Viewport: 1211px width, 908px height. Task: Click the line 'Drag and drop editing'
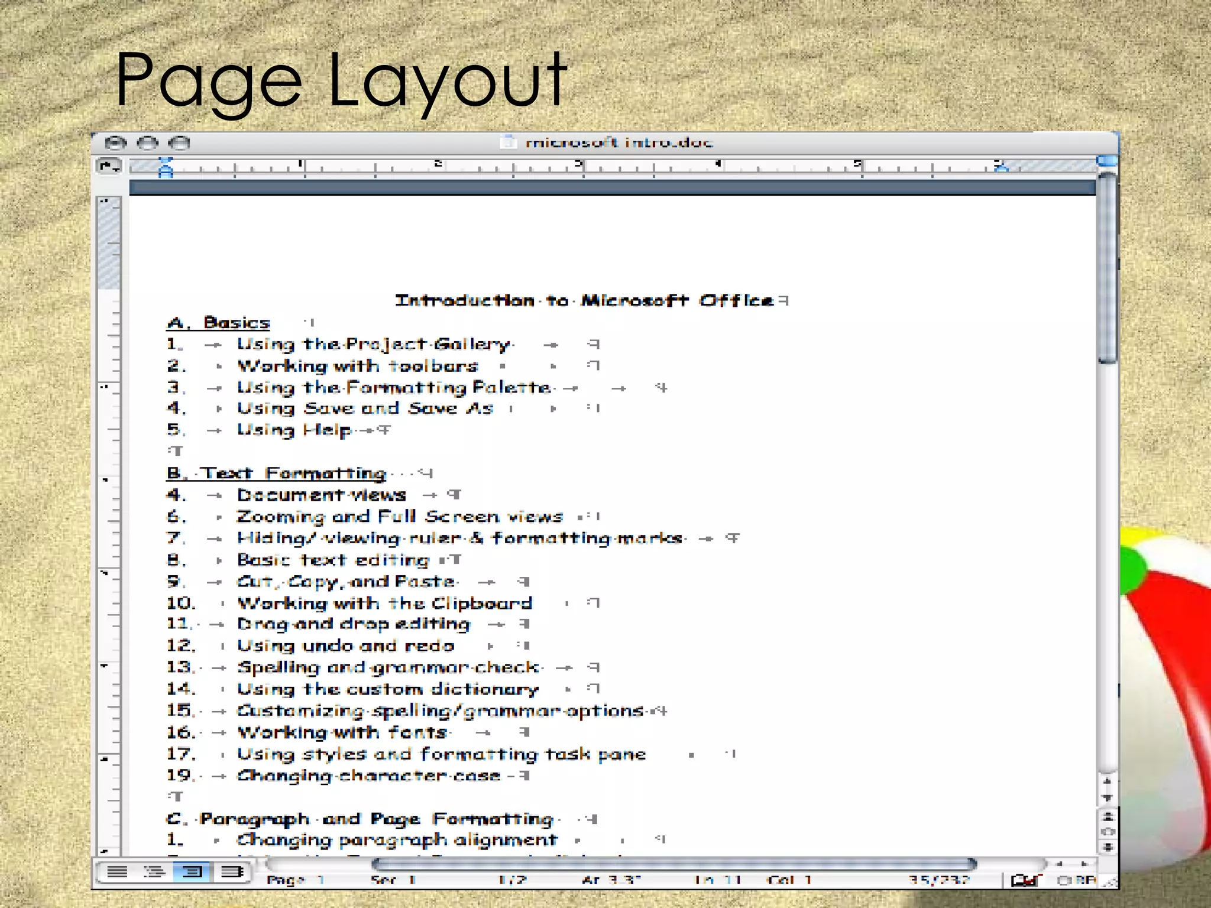coord(354,624)
